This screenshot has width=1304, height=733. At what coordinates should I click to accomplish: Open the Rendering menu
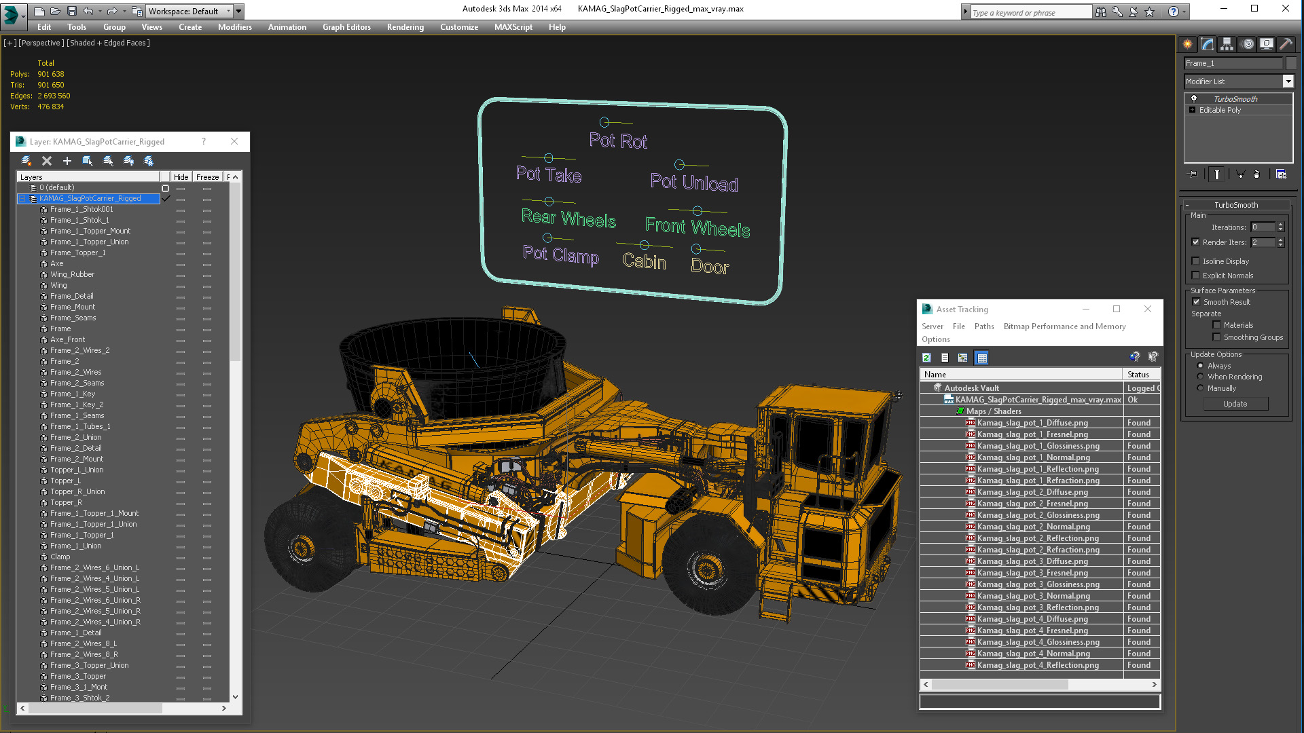point(405,27)
